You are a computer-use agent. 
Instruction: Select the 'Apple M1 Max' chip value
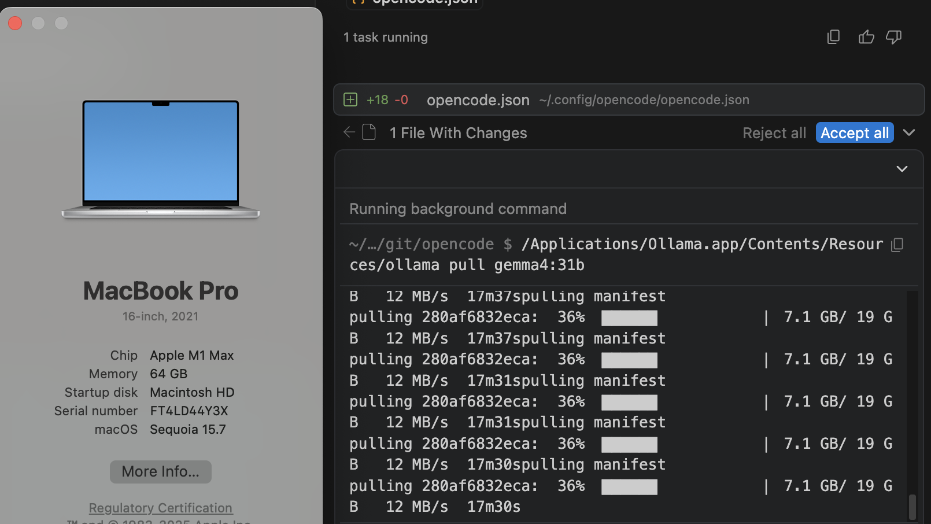coord(192,355)
